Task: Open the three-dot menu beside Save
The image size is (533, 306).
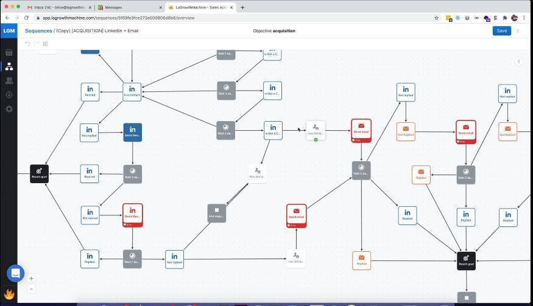Action: point(518,30)
